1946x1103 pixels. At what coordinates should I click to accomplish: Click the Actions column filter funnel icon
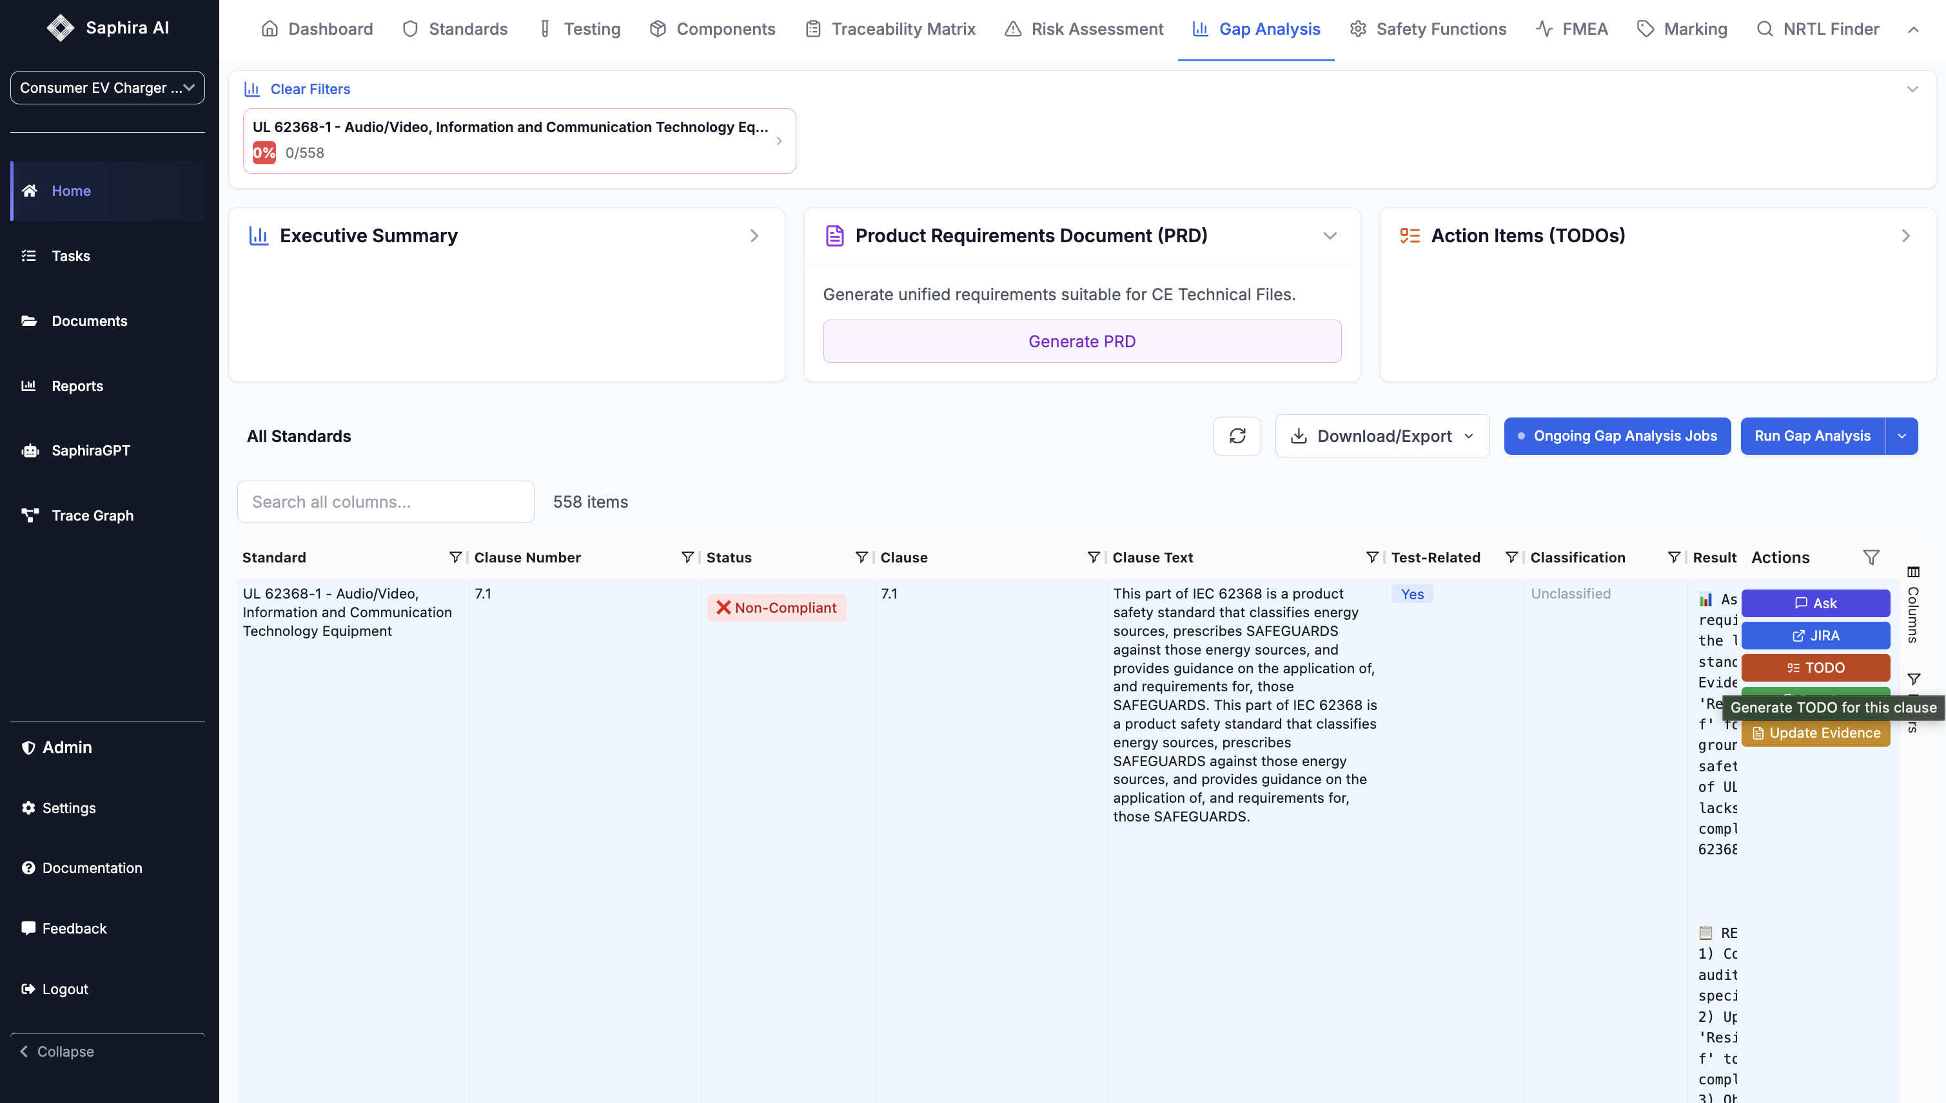click(1870, 557)
